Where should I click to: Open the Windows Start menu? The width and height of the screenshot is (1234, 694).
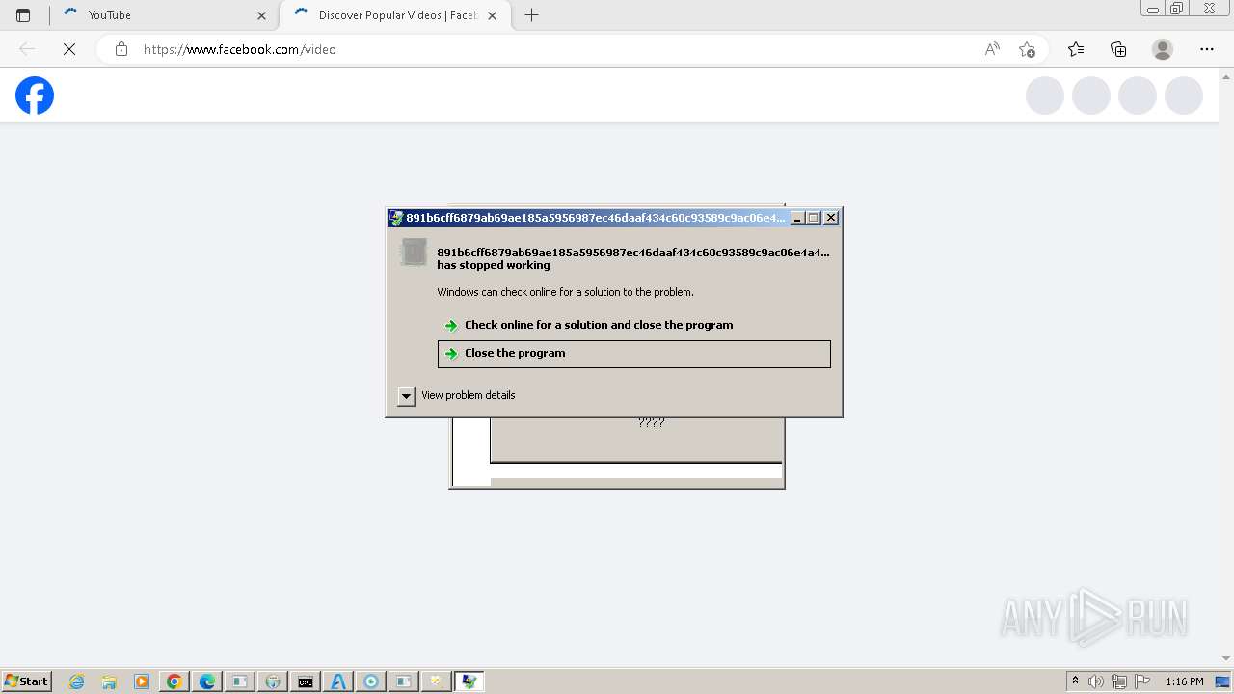[x=27, y=681]
